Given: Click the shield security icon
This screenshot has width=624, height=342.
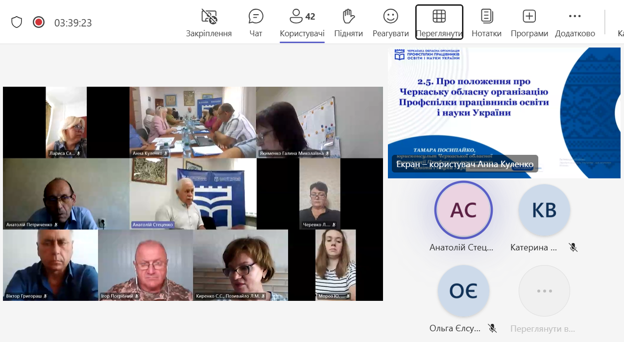Looking at the screenshot, I should click(17, 22).
